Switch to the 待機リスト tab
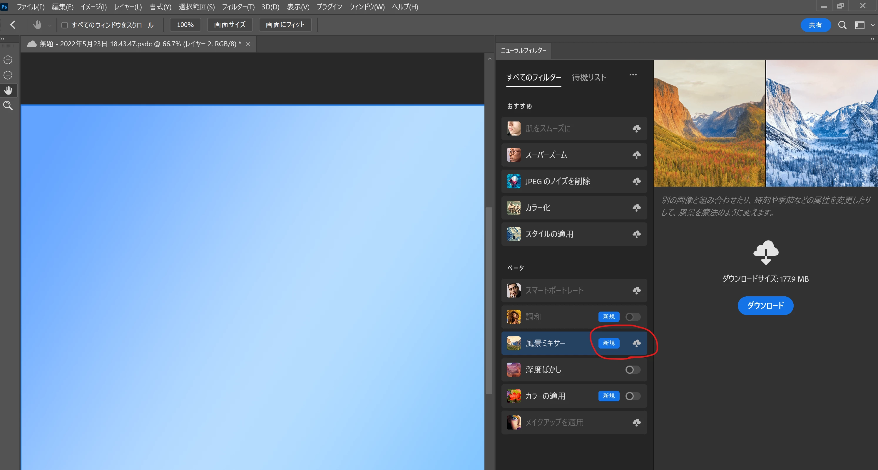 589,77
